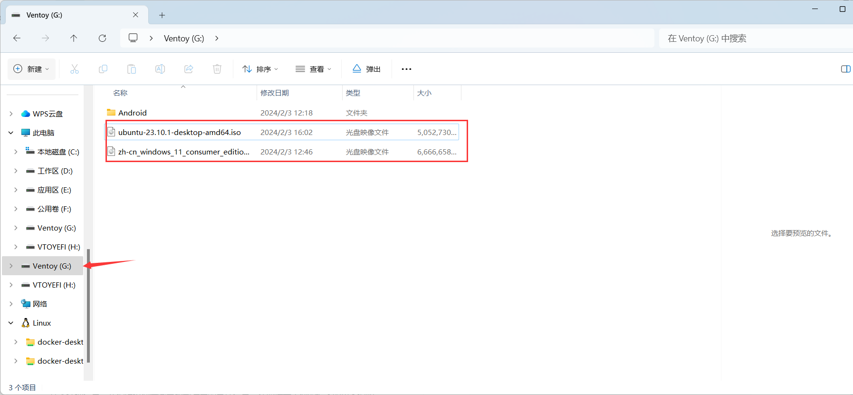Screen dimensions: 853x395
Task: Click the WPS云盘 cloud icon
Action: click(x=26, y=114)
